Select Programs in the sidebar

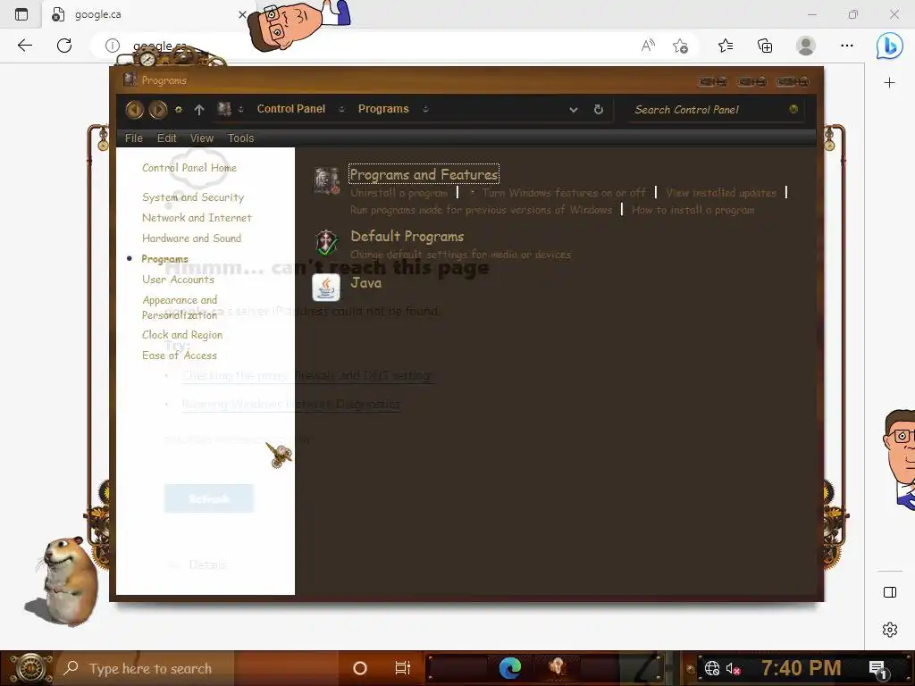[164, 259]
